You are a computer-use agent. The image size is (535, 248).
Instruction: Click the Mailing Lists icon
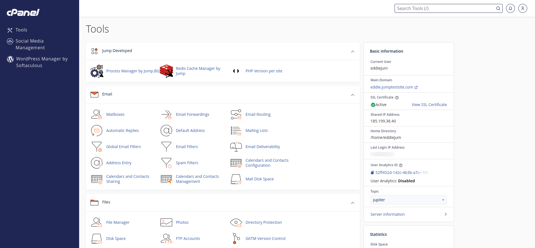[236, 131]
